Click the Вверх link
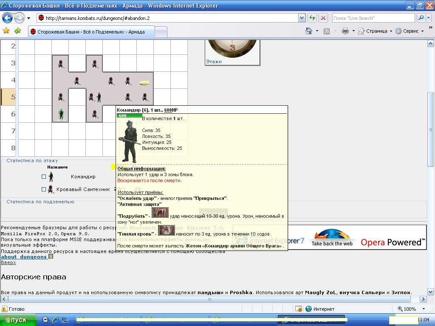 click(8, 262)
